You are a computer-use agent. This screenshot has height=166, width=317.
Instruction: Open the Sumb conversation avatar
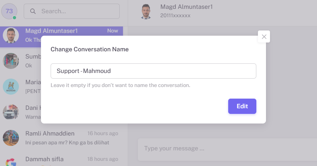click(x=11, y=61)
